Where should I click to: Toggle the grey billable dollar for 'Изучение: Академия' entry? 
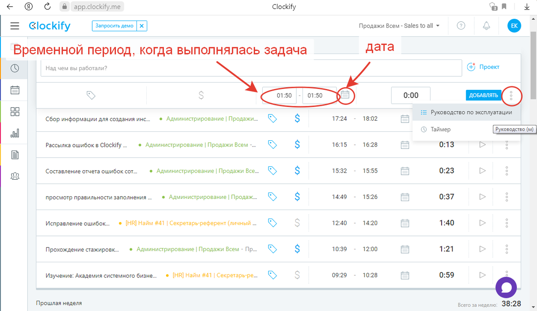[297, 275]
